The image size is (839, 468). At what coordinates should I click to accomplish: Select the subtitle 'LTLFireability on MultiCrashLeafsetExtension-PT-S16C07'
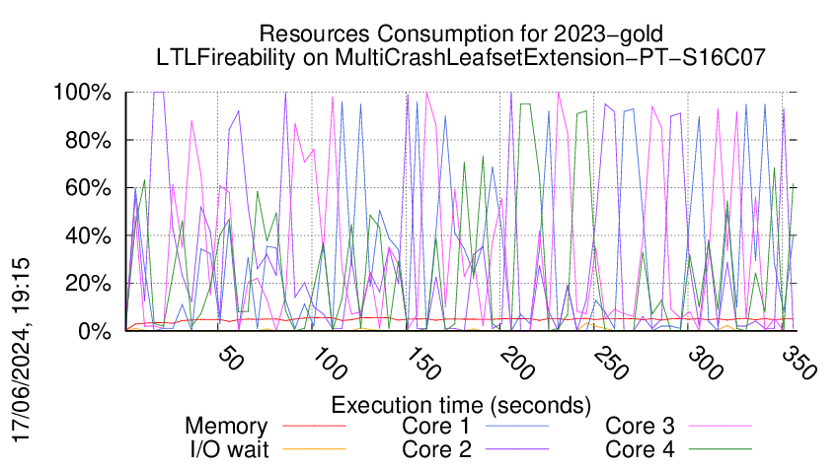pos(461,57)
